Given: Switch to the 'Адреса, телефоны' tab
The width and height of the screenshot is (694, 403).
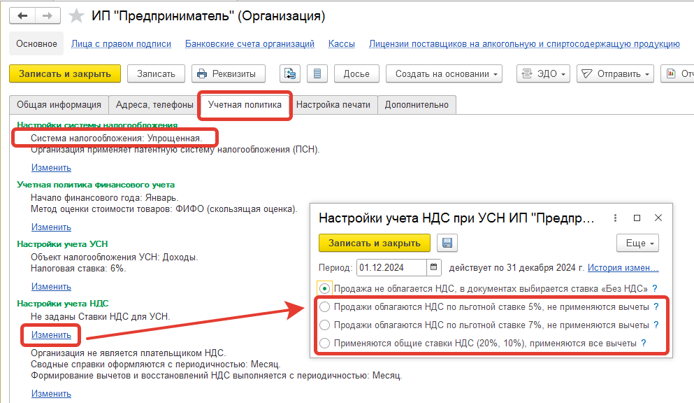Looking at the screenshot, I should click(x=153, y=105).
